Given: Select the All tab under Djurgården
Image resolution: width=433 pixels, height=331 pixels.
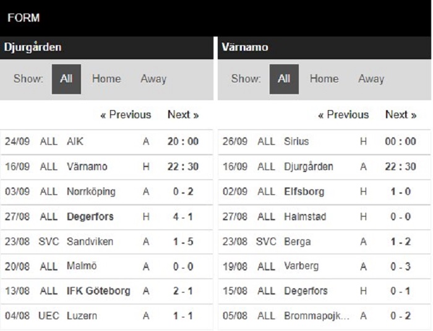Looking at the screenshot, I should tap(66, 79).
